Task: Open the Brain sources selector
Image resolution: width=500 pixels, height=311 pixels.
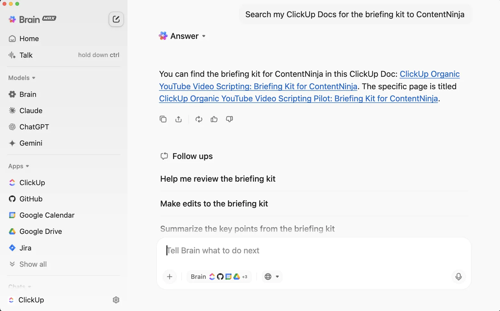Action: point(219,277)
